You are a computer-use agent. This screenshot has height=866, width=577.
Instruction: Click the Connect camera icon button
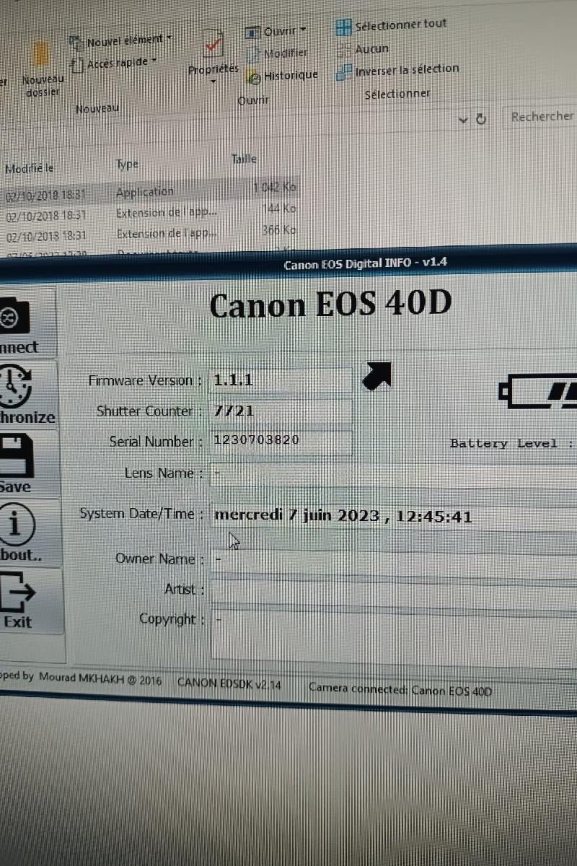coord(27,323)
